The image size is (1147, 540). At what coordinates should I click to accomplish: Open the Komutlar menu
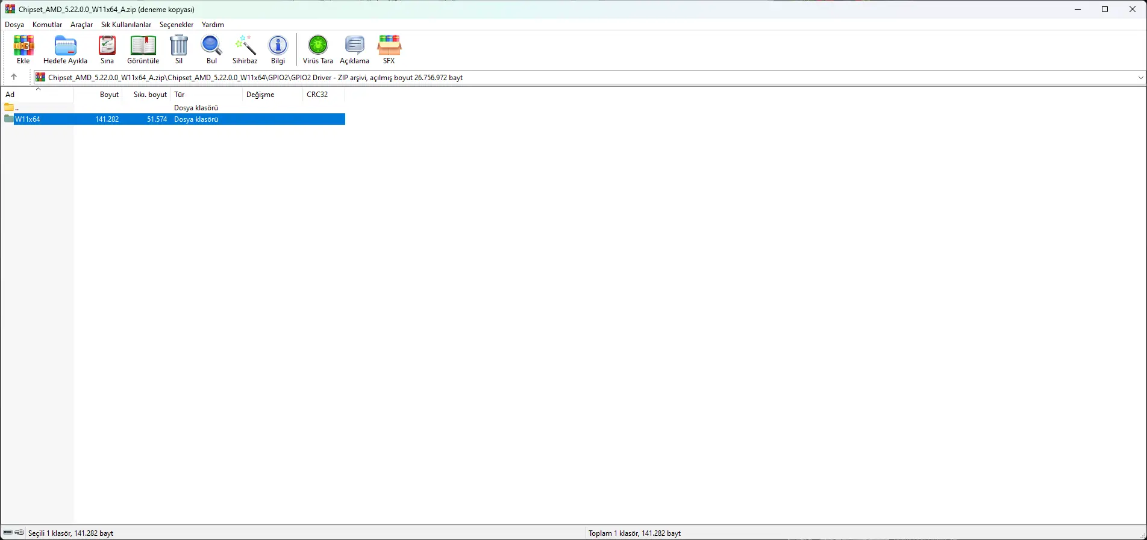[48, 25]
